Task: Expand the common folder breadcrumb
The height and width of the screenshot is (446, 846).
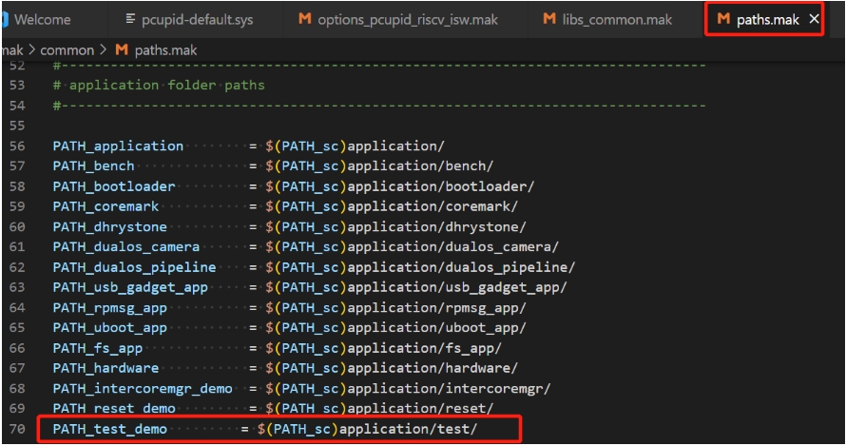Action: click(x=67, y=49)
